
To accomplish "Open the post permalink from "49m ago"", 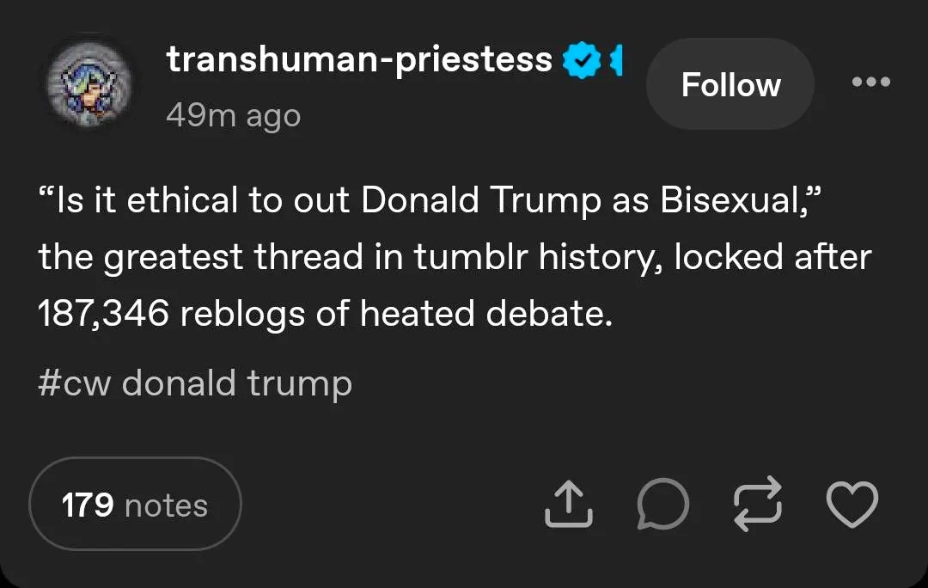I will coord(233,114).
